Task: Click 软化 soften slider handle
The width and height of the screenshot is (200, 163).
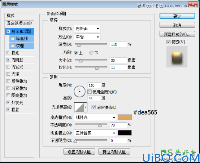Action: point(97,68)
